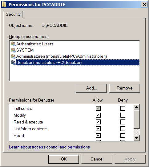Image resolution: width=149 pixels, height=167 pixels.
Task: Toggle Allow for Read & execute
Action: point(98,122)
